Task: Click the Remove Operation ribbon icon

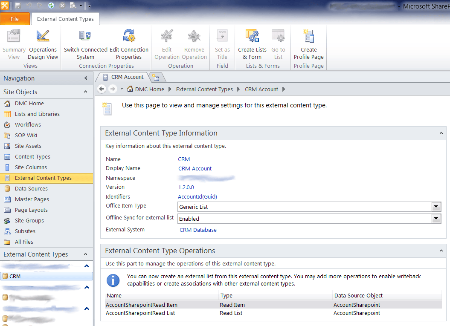Action: click(x=195, y=36)
